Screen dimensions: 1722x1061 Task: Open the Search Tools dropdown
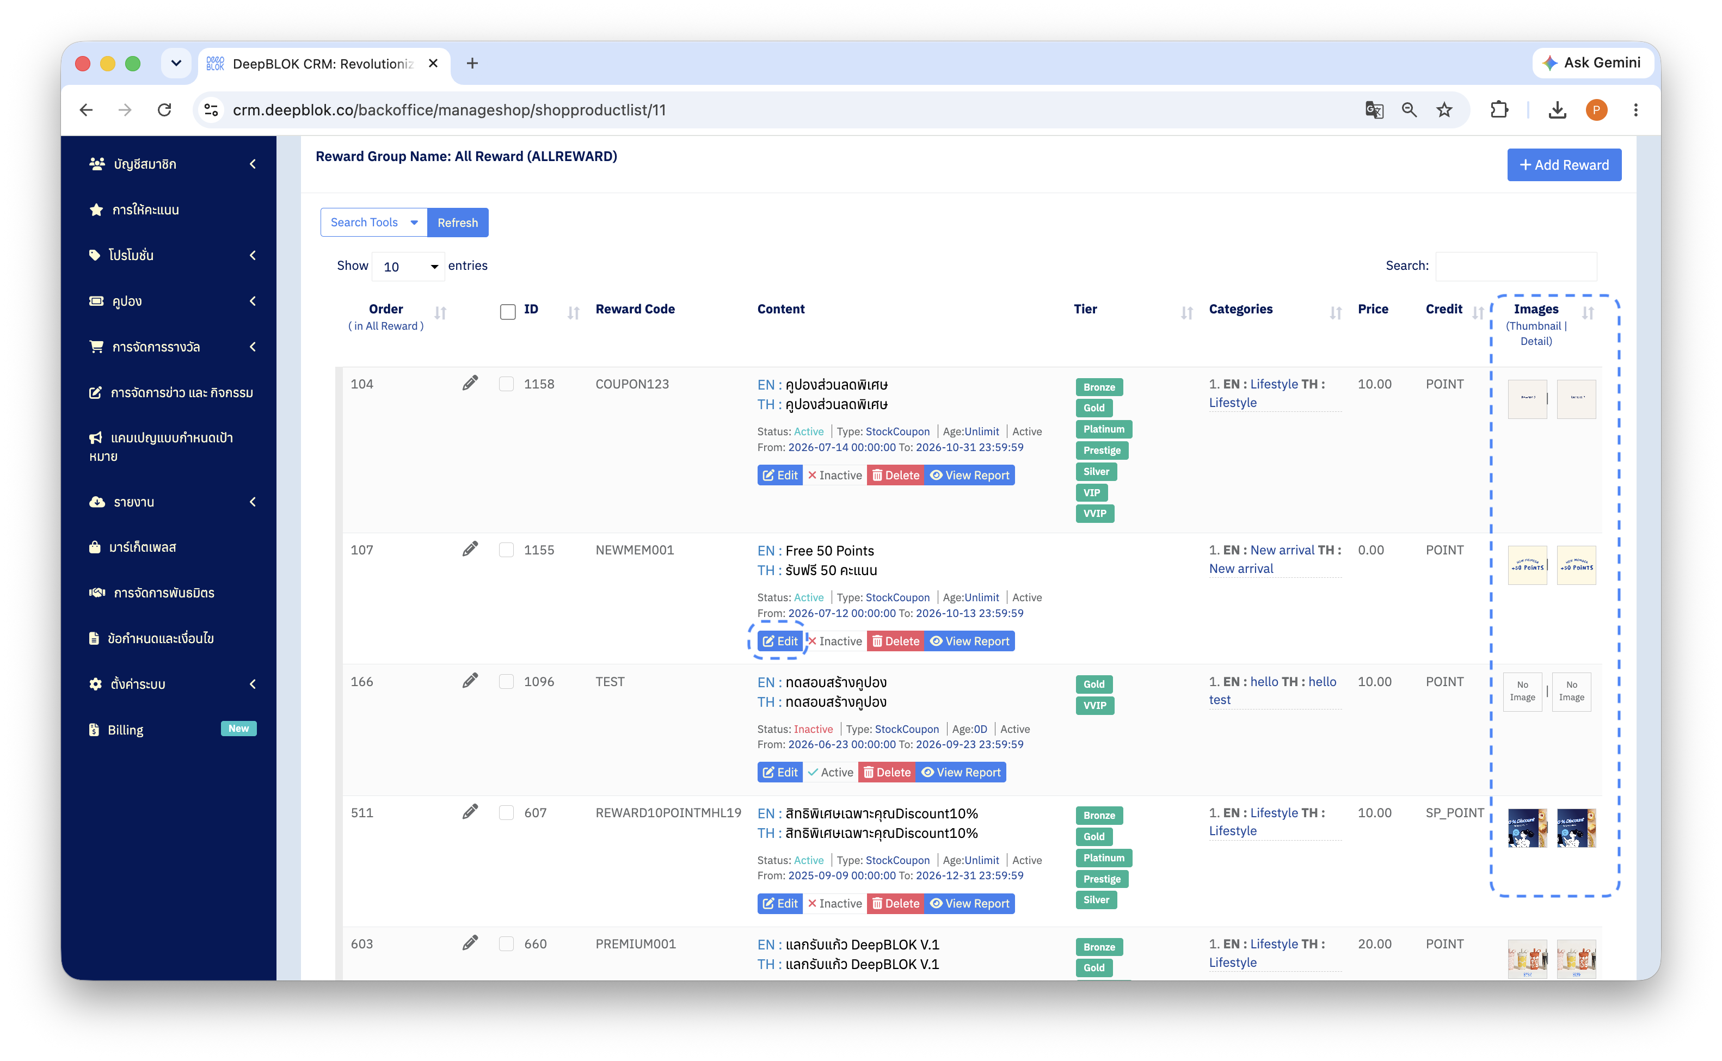(x=374, y=223)
